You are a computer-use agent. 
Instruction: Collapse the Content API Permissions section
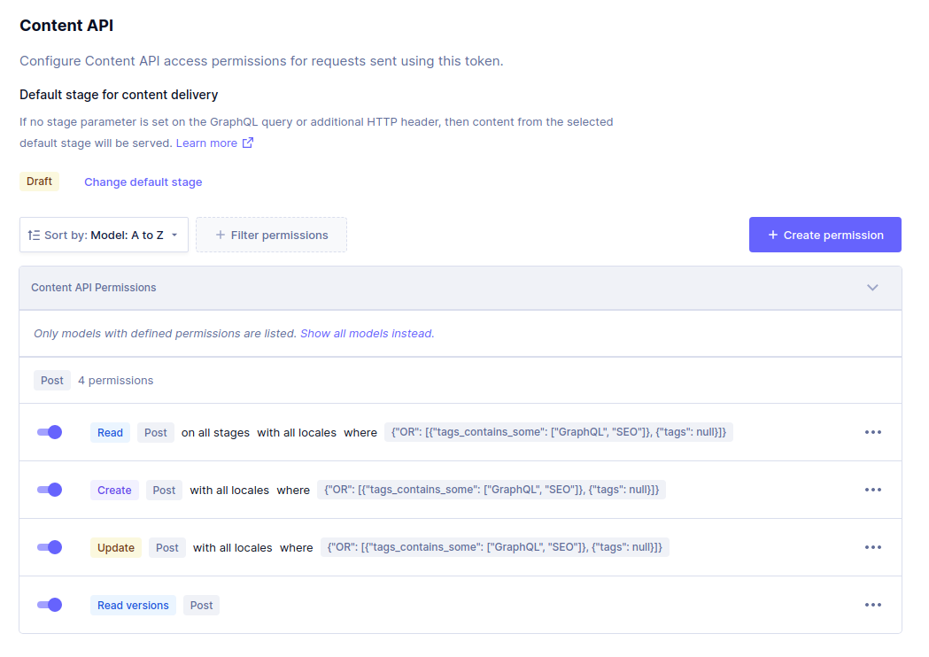point(872,288)
